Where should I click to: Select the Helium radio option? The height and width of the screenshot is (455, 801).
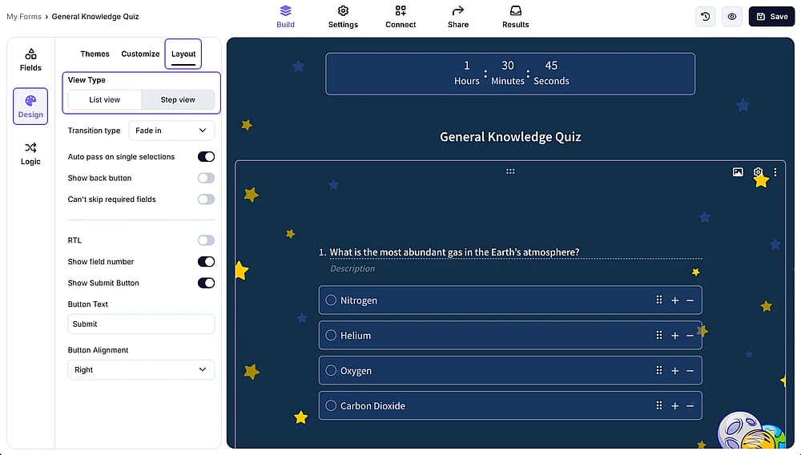tap(331, 336)
